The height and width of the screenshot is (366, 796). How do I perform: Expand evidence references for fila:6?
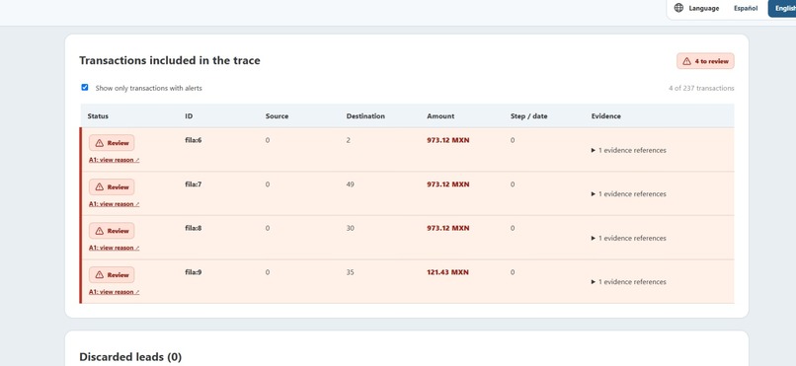pos(628,150)
